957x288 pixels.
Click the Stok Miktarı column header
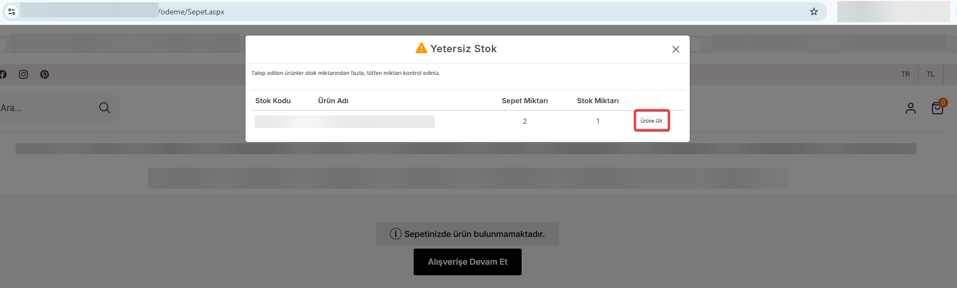tap(598, 101)
